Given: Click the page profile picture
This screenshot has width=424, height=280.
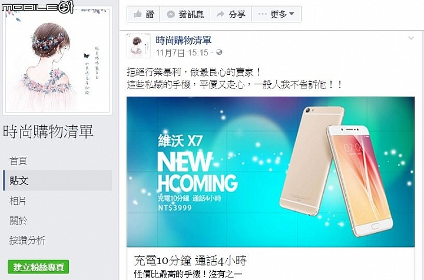Looking at the screenshot, I should (x=57, y=61).
